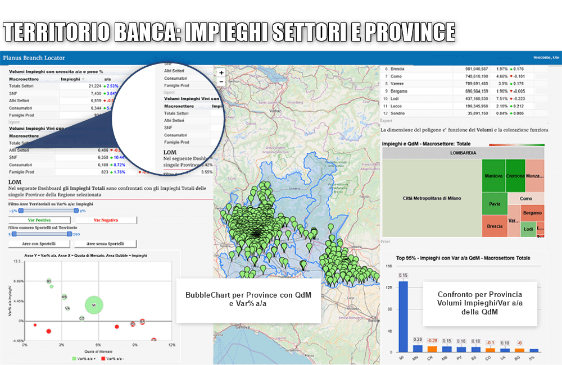Image resolution: width=562 pixels, height=365 pixels.
Task: Select the Consumatori row with value 6,344
Action: 61,108
